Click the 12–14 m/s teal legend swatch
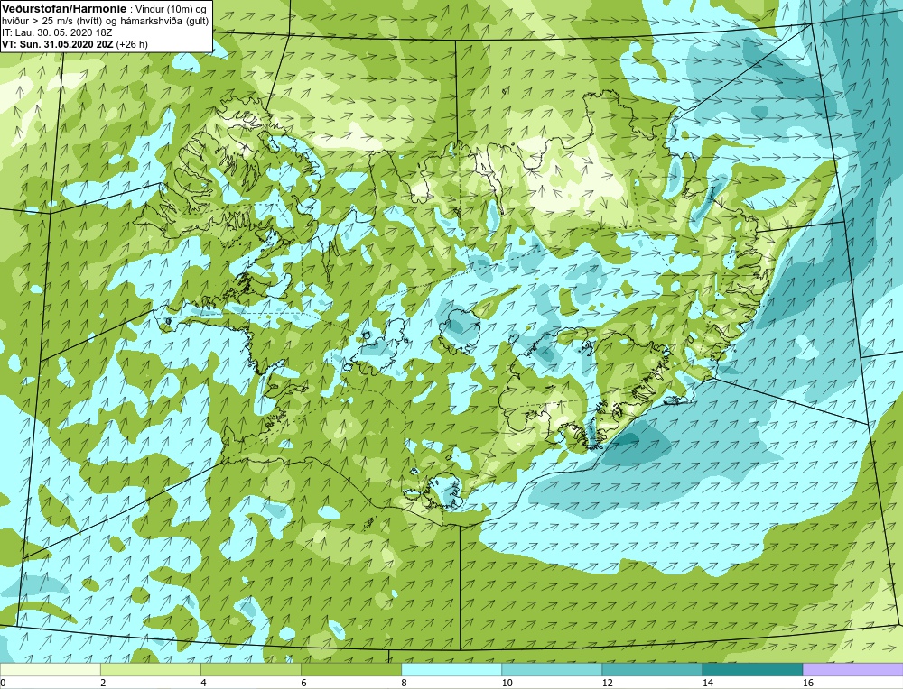 coord(651,669)
